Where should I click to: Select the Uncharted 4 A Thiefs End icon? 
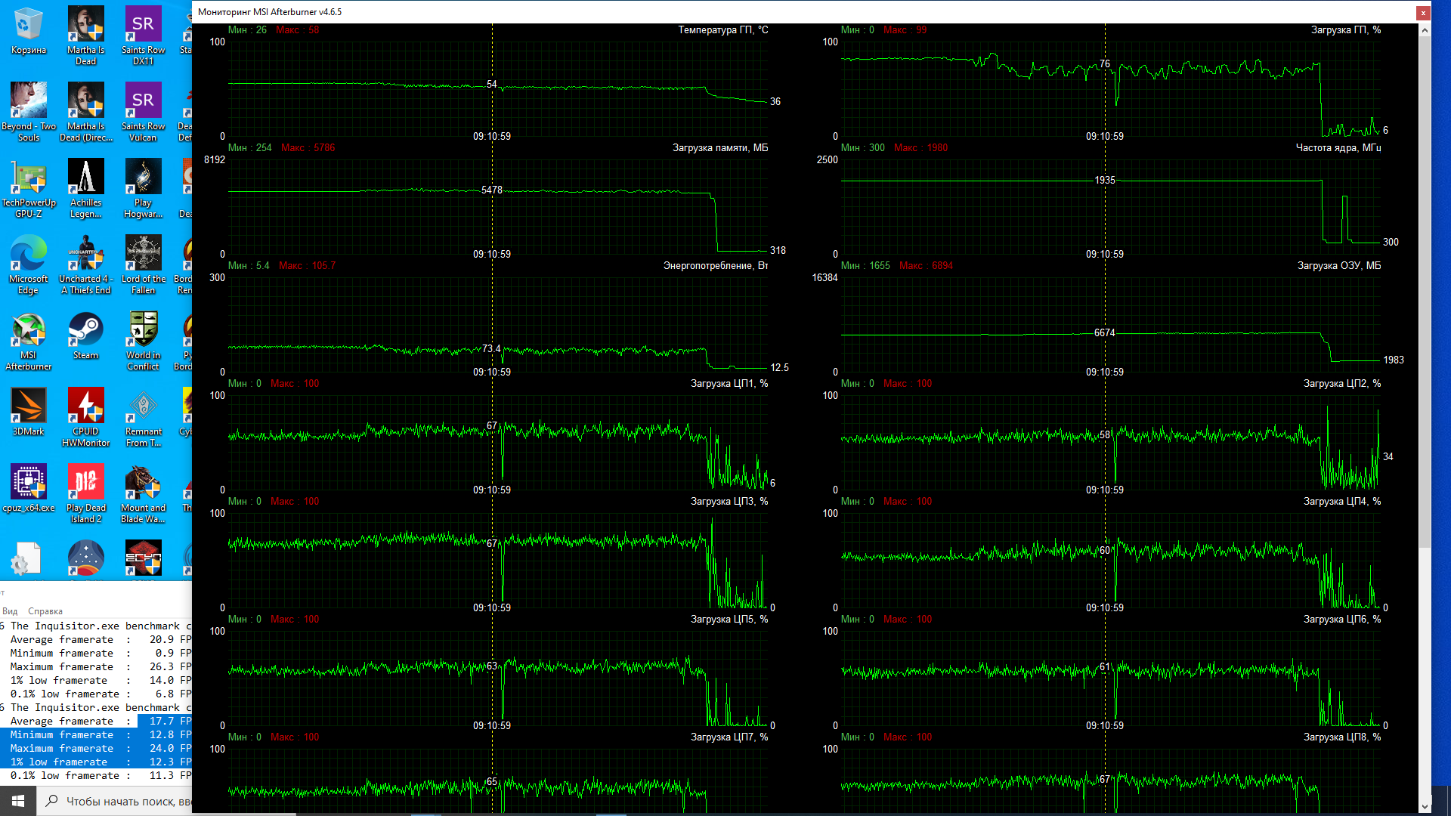(85, 255)
